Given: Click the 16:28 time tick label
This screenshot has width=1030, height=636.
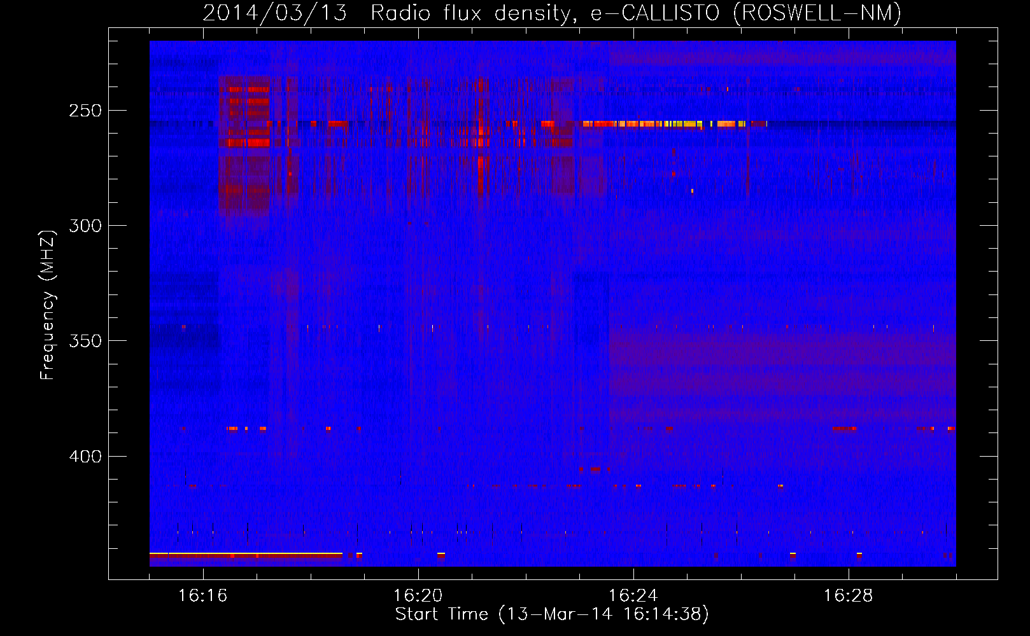Looking at the screenshot, I should (x=848, y=596).
